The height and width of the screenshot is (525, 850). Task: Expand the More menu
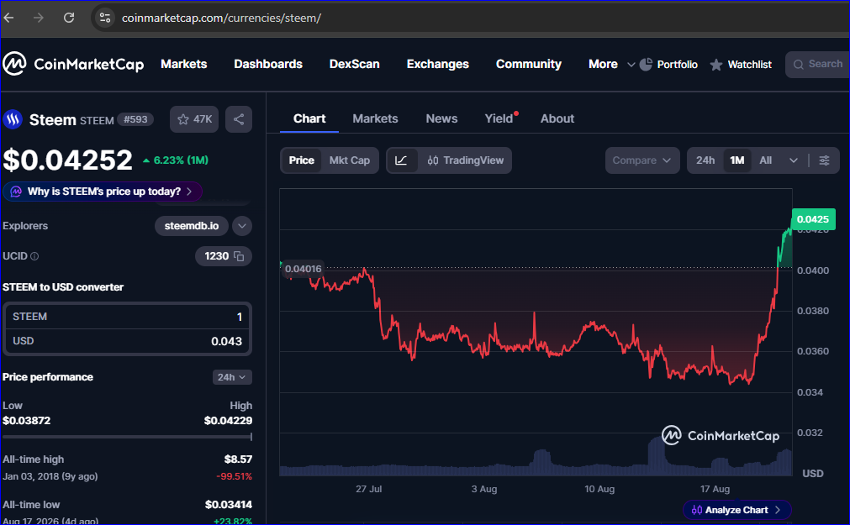[x=611, y=64]
